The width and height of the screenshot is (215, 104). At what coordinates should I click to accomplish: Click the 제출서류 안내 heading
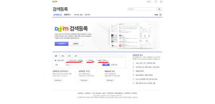(110, 71)
